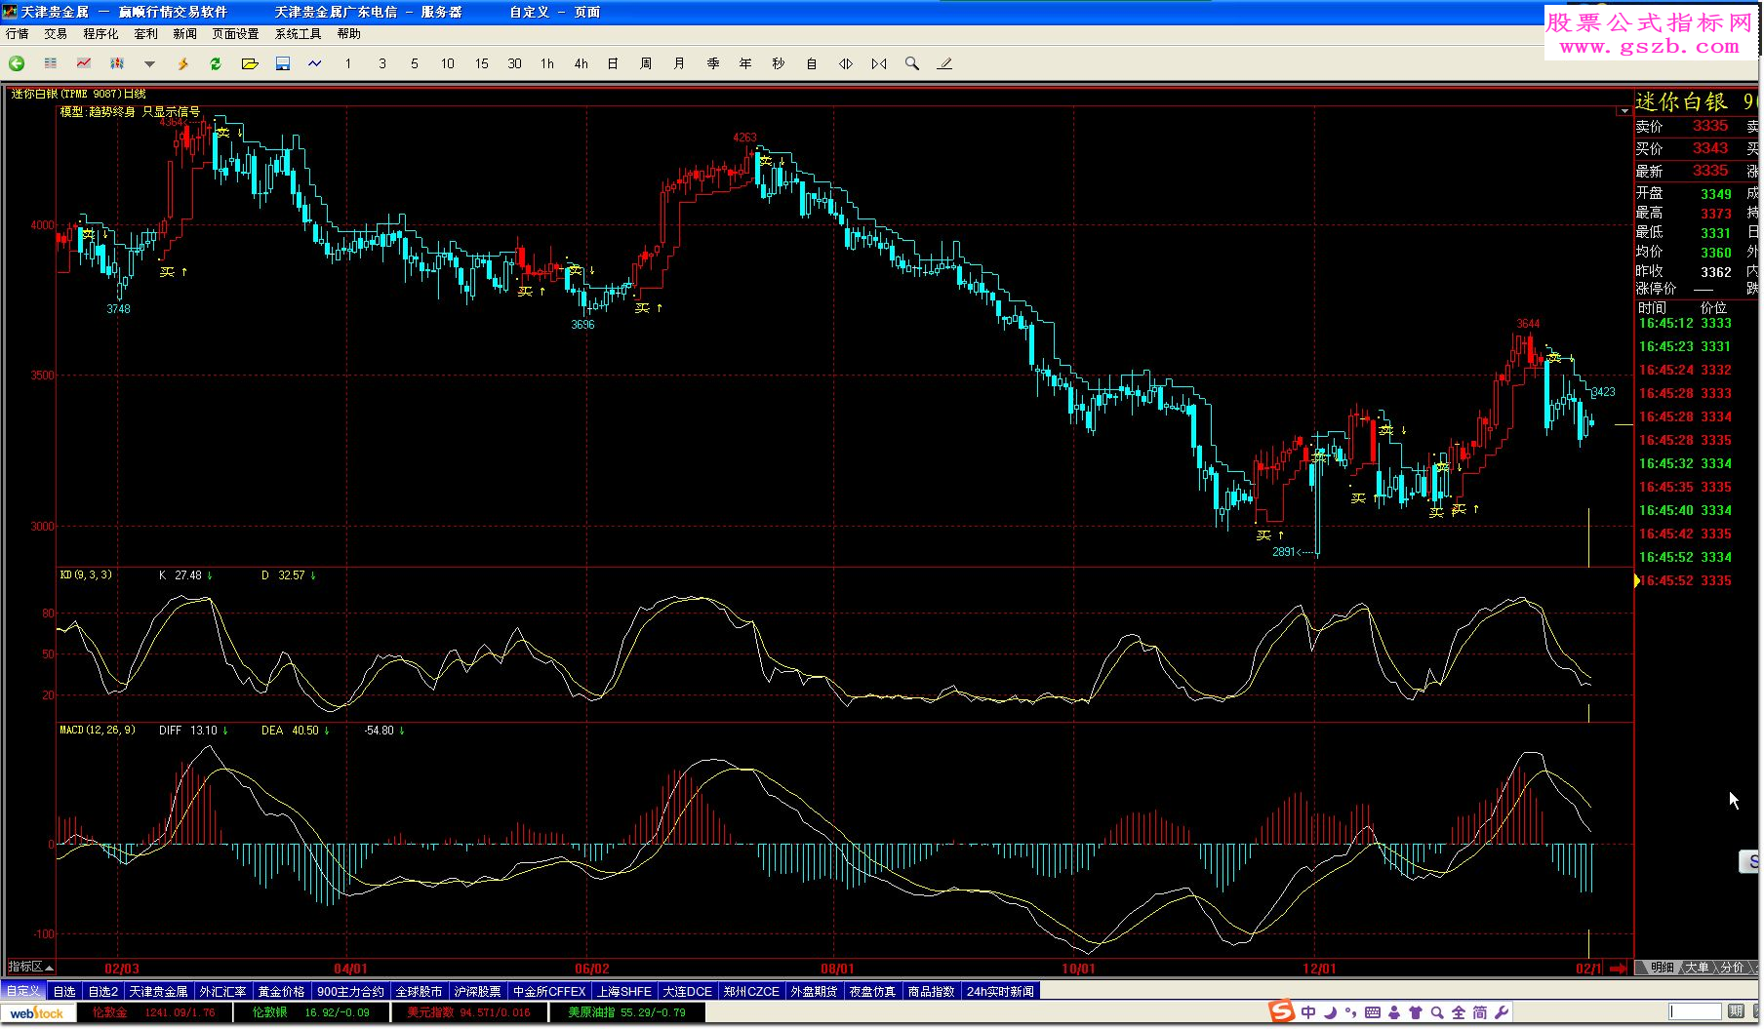Click the small dropdown arrow at chart top-right
Screen dimensions: 1764x1029
point(1624,111)
